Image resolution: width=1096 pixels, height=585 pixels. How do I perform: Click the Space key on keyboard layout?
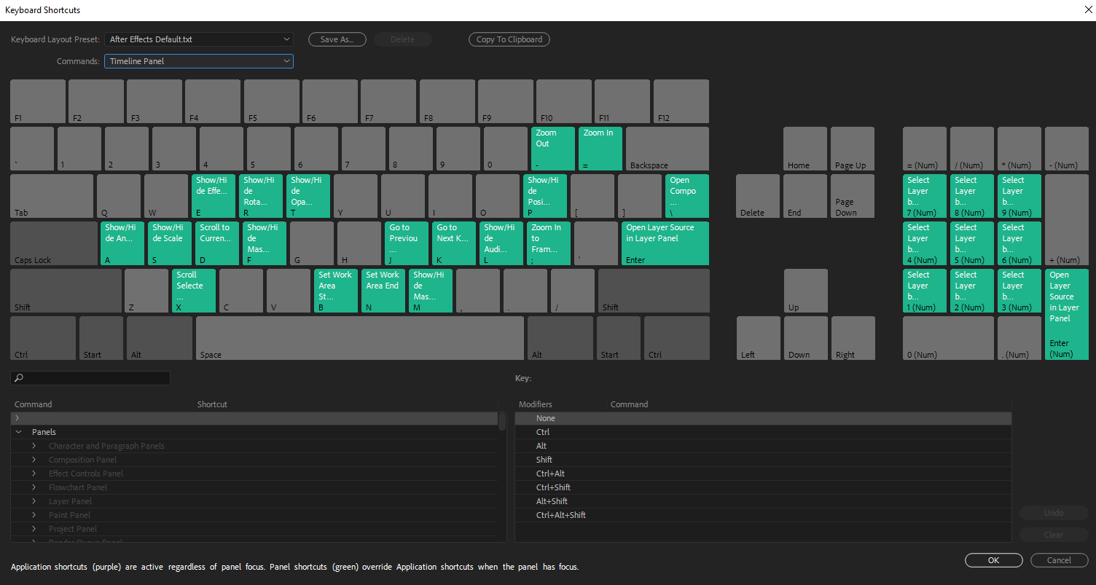360,338
